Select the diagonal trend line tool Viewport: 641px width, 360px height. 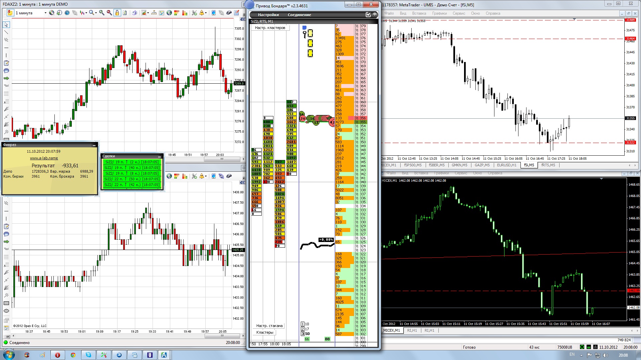click(6, 32)
